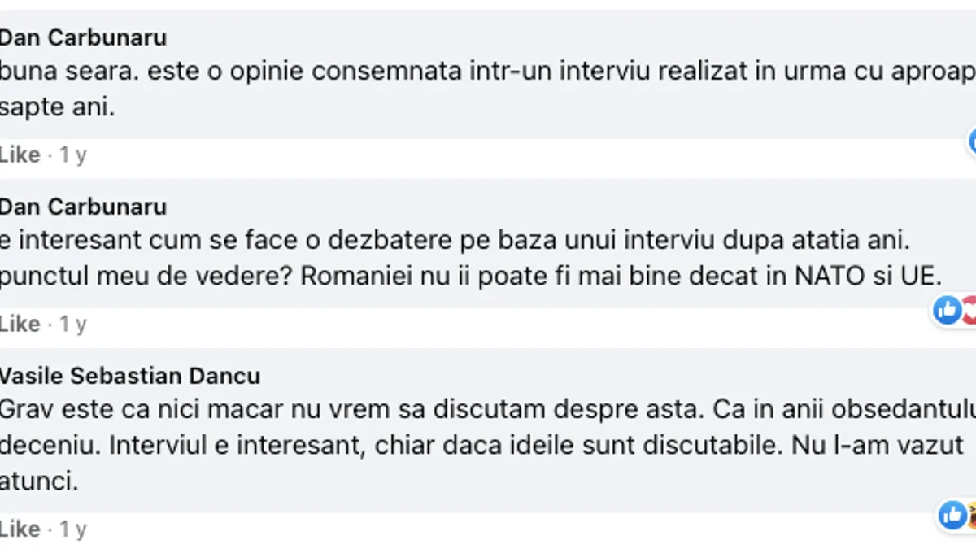Click the heart reaction on Carbunaru's NATO comment

coord(969,310)
